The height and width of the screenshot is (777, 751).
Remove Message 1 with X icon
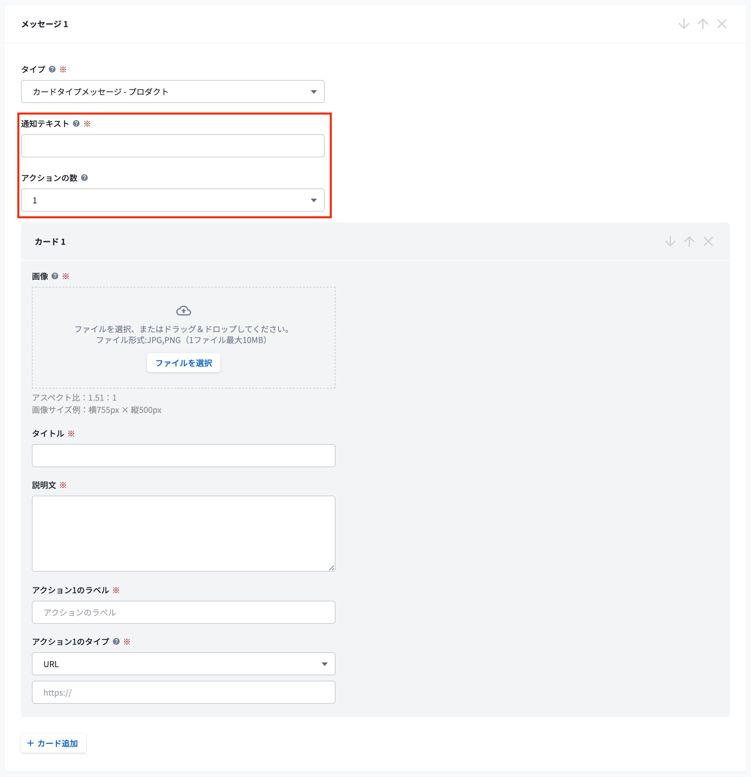point(722,24)
